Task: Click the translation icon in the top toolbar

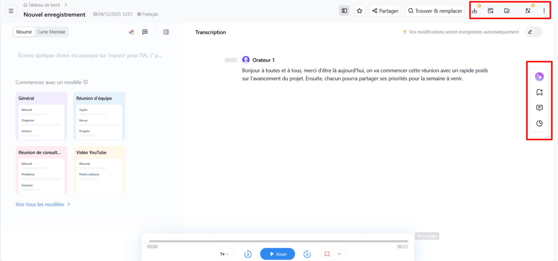Action: (527, 11)
